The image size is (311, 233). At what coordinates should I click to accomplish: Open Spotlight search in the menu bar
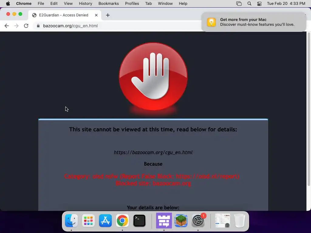pos(249,4)
